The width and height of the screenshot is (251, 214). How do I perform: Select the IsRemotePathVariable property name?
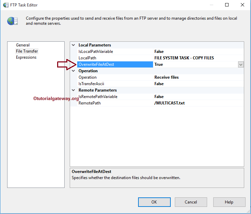[x=98, y=97]
